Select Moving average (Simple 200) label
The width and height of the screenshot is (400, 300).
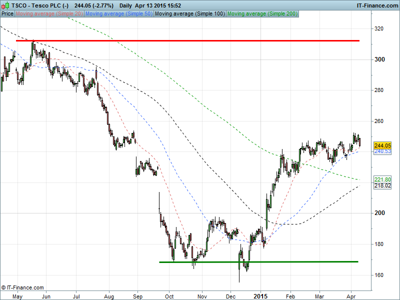262,13
